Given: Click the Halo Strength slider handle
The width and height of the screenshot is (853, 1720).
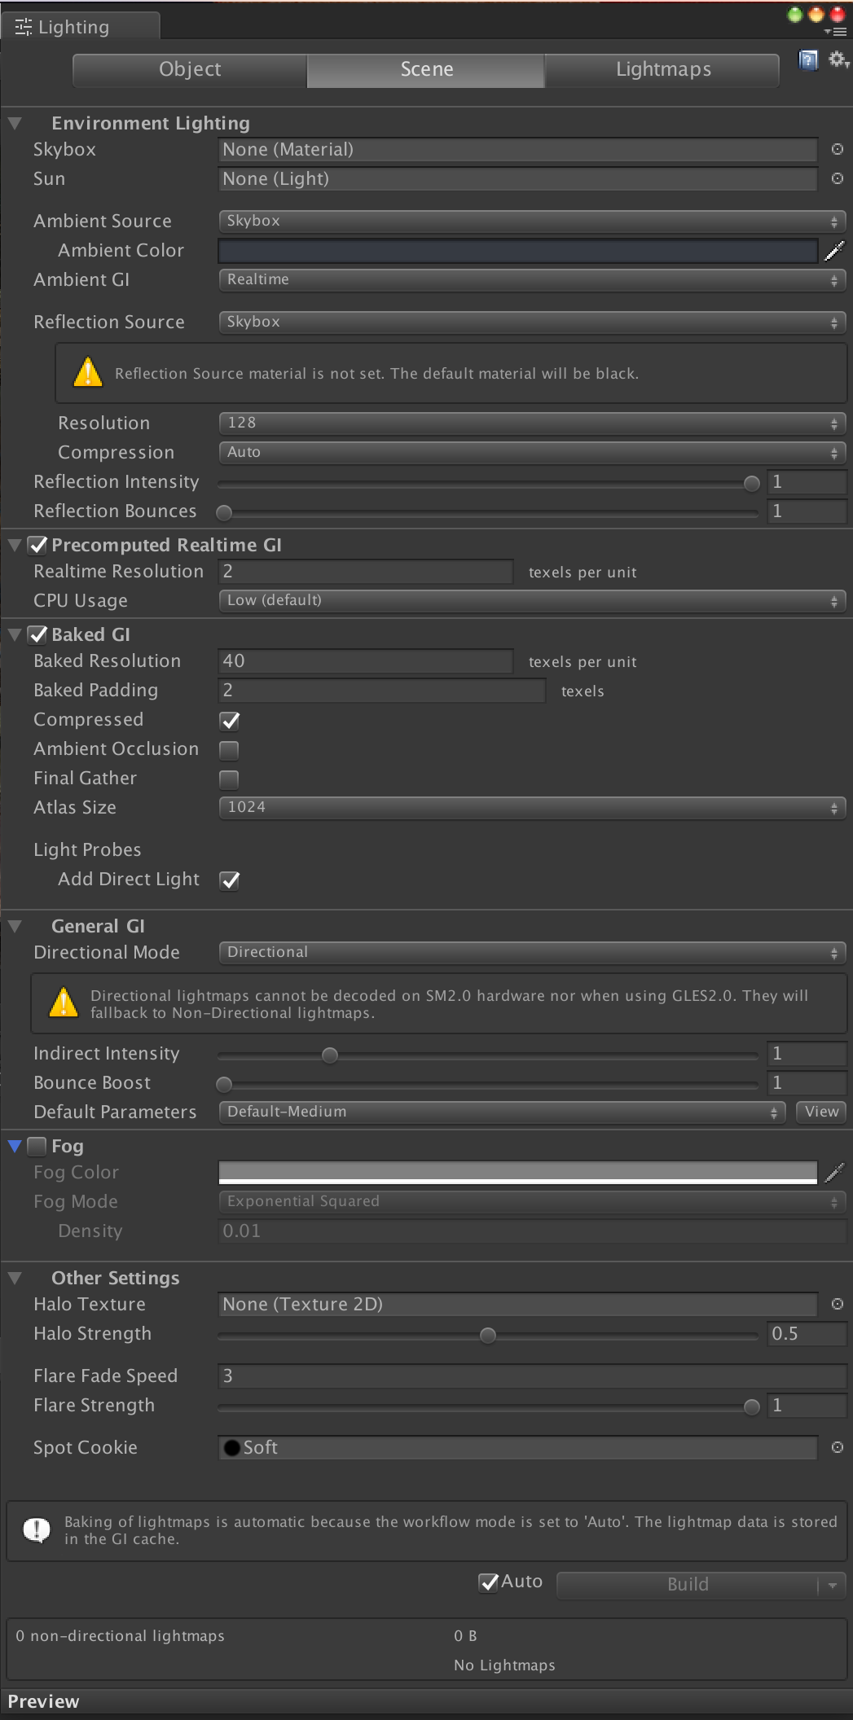Looking at the screenshot, I should click(x=488, y=1336).
